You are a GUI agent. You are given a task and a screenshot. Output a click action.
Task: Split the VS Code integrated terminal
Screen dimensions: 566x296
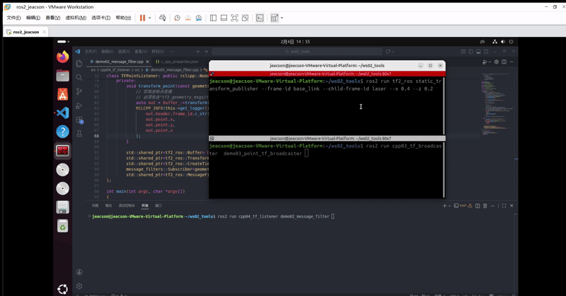click(x=478, y=205)
